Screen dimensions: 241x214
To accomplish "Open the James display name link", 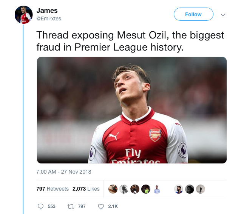I will tap(47, 11).
